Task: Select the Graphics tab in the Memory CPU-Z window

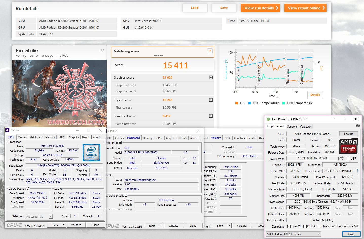Action: tap(239, 138)
